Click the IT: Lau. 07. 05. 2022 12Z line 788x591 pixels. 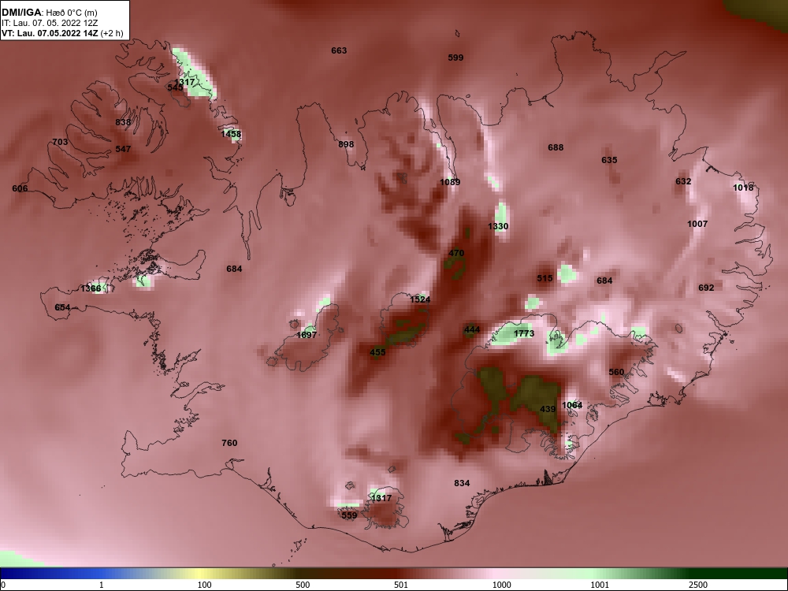[50, 23]
